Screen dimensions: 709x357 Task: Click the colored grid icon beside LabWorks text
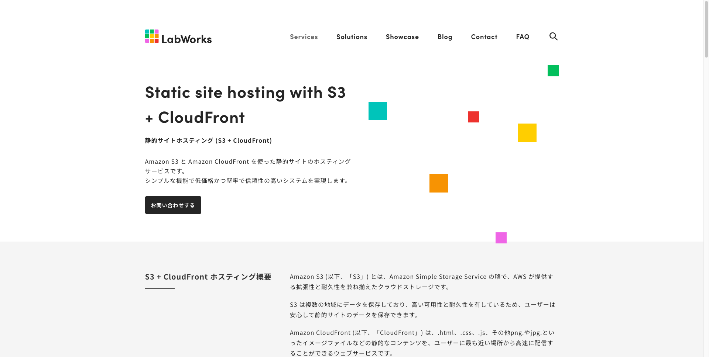click(x=151, y=36)
